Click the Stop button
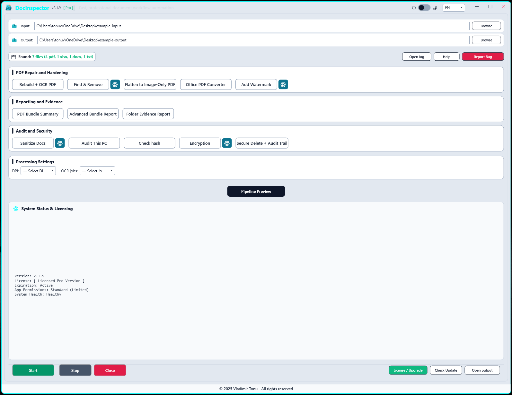Viewport: 512px width, 395px height. [75, 370]
